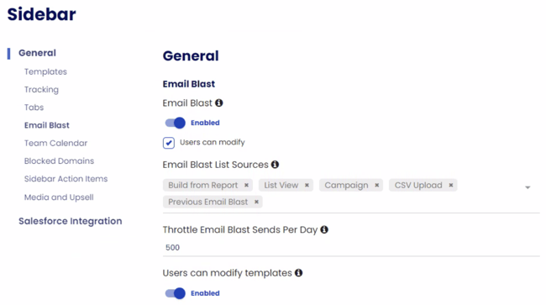Open Sidebar Action Items settings
546x305 pixels.
66,179
